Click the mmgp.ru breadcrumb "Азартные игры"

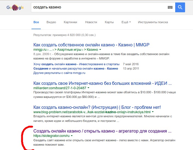(x=69, y=50)
